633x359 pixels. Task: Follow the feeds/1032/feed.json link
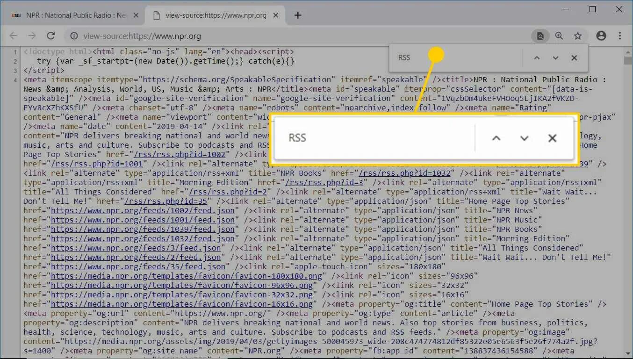point(143,238)
